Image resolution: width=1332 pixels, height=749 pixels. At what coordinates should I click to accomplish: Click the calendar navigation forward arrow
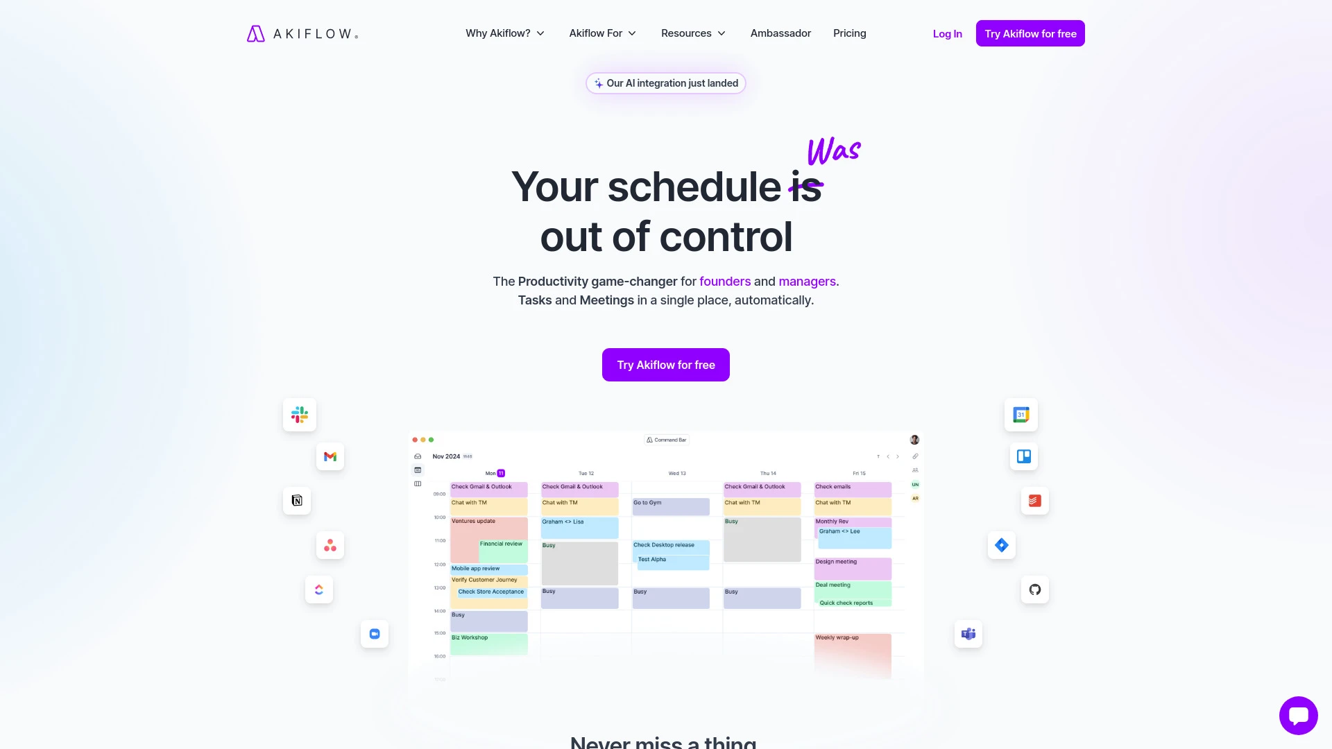(898, 456)
